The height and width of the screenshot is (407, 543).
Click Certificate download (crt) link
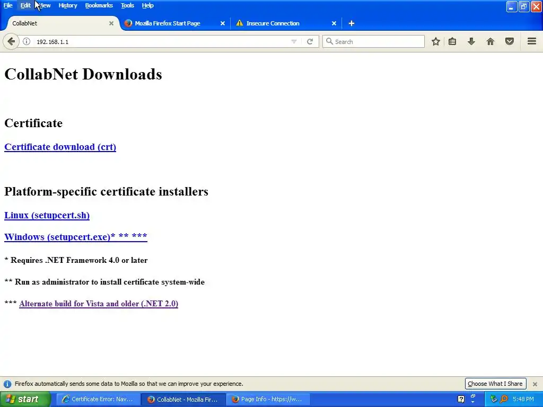[x=60, y=147]
